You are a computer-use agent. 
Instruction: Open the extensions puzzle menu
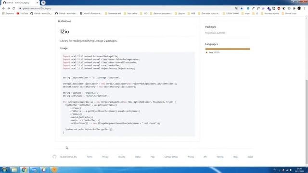294,9
